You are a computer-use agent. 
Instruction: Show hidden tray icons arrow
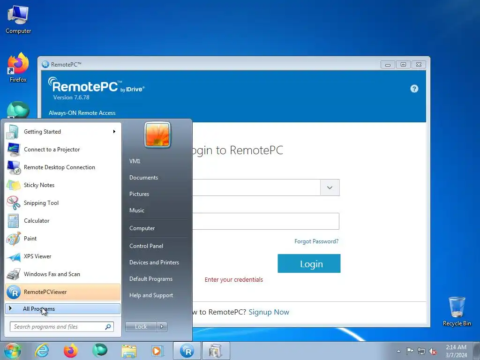pyautogui.click(x=398, y=351)
